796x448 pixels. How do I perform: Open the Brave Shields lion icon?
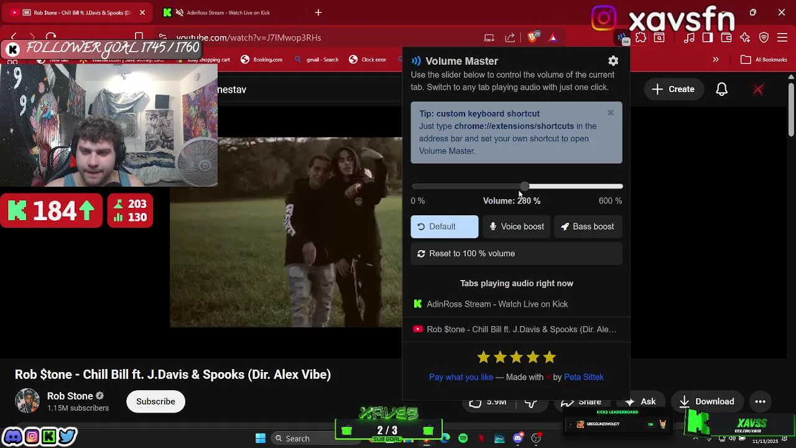533,37
